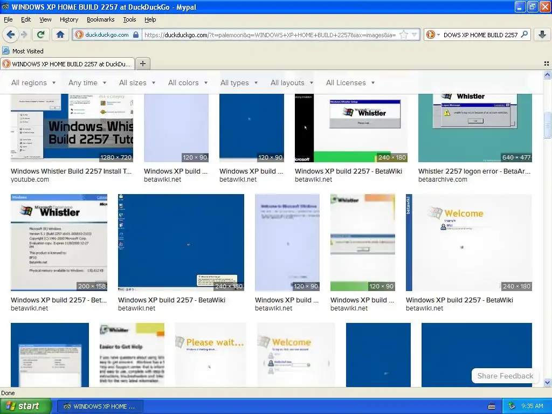Bookmark this page with the star icon
Screen dimensions: 552x414
click(403, 34)
